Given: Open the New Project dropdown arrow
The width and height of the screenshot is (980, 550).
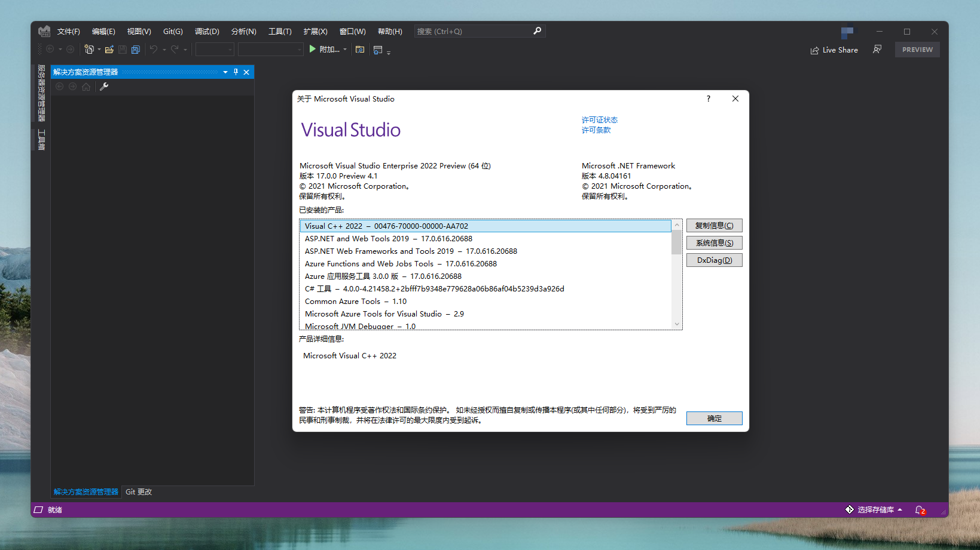Looking at the screenshot, I should pyautogui.click(x=99, y=50).
